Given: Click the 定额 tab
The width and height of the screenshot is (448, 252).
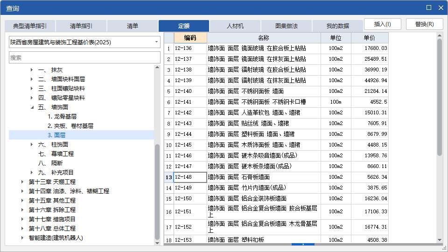Looking at the screenshot, I should pyautogui.click(x=184, y=26).
